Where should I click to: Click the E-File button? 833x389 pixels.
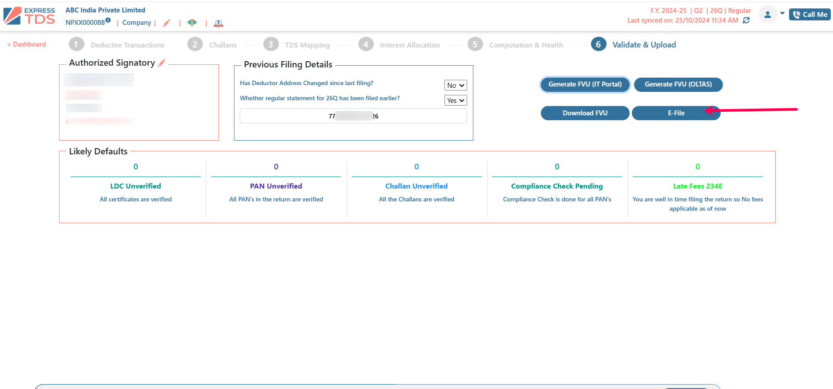676,113
